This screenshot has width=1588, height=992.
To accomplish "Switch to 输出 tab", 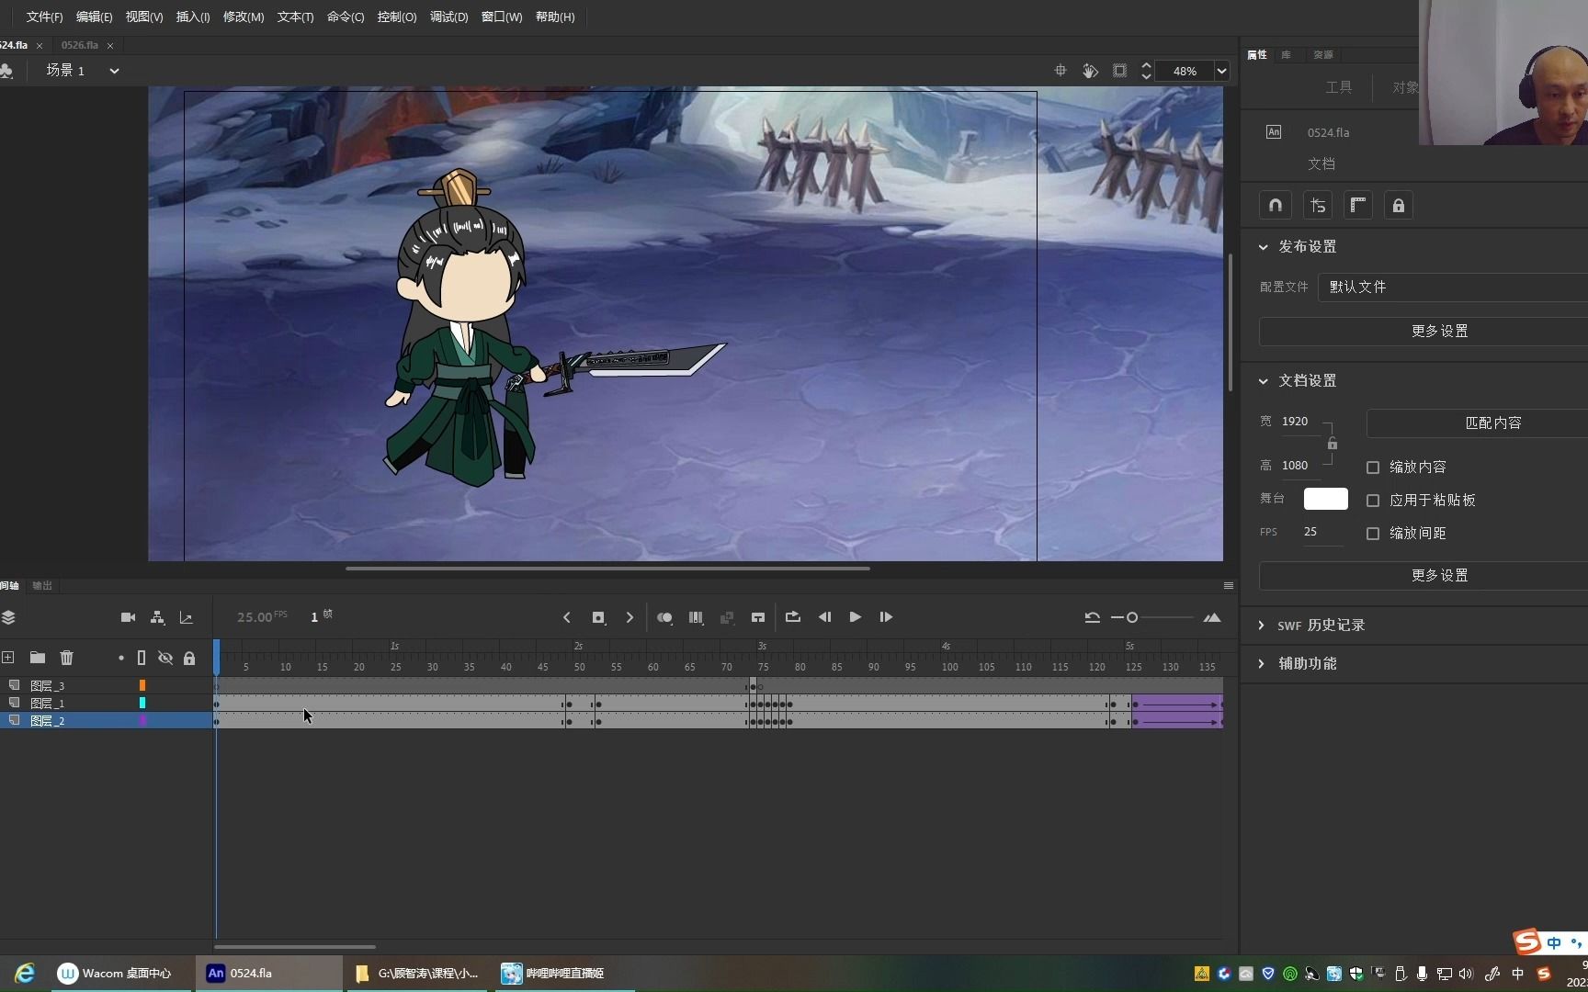I will (42, 586).
